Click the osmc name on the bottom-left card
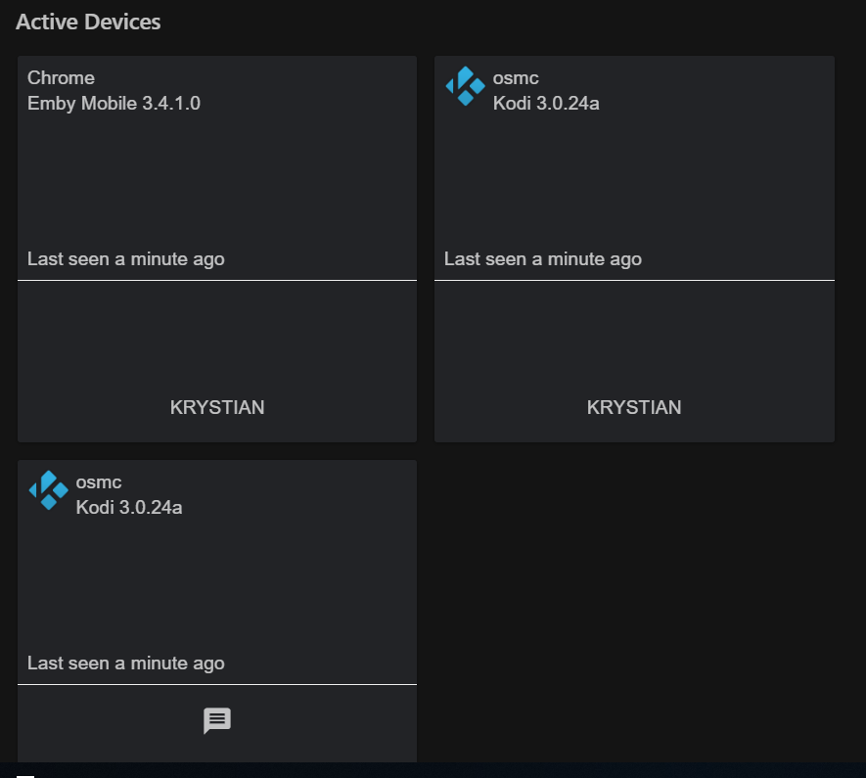 [99, 482]
